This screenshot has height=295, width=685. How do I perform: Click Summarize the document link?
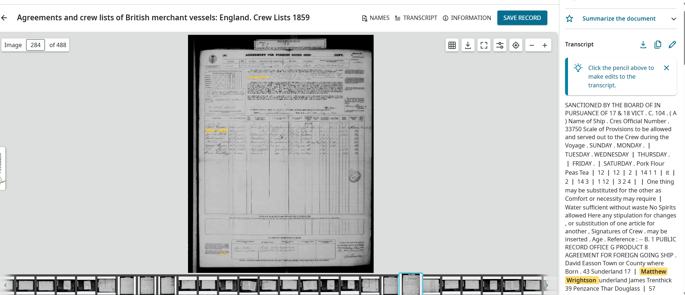[619, 18]
